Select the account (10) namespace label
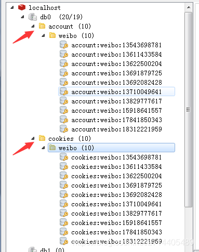The width and height of the screenshot is (199, 252). (x=70, y=26)
